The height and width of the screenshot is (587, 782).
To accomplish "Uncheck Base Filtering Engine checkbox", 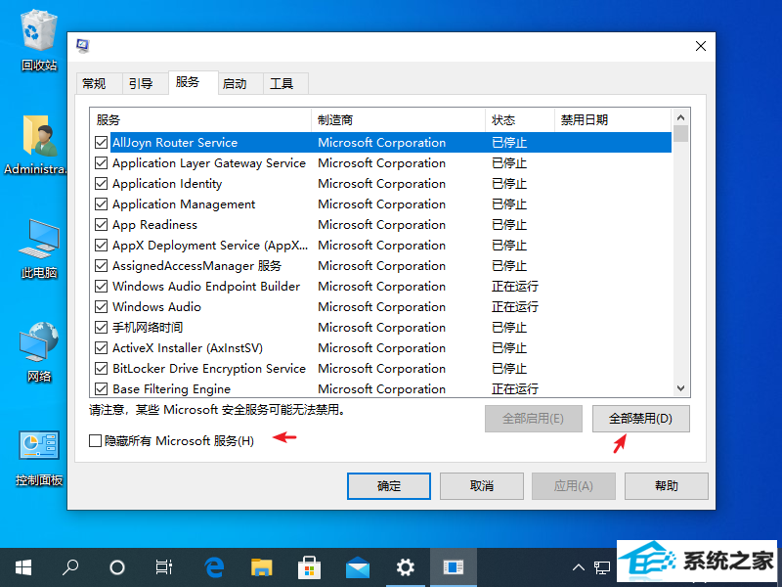I will pos(102,388).
